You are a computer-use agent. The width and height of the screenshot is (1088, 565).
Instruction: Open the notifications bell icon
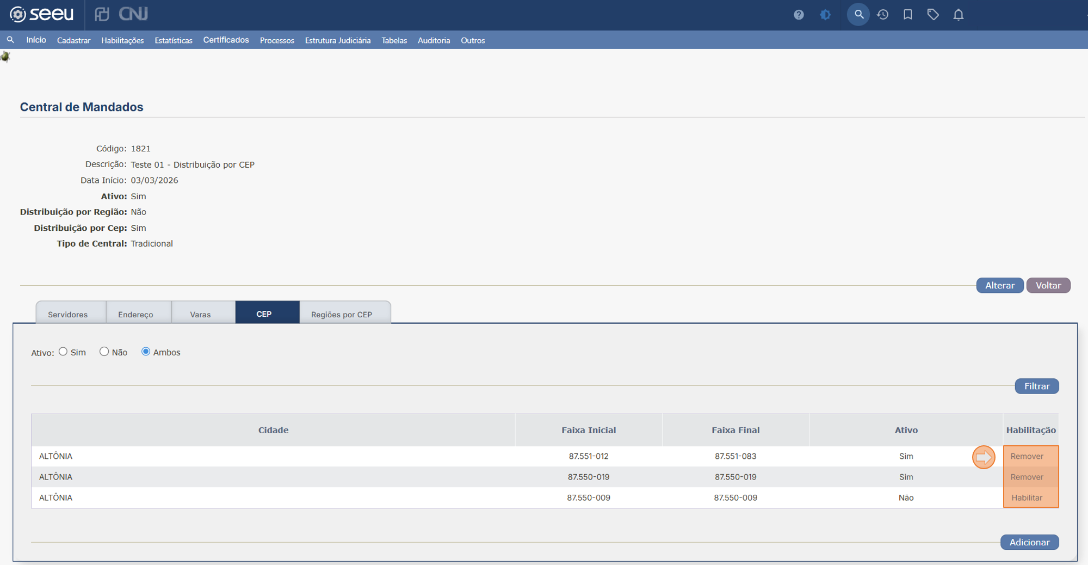pos(959,15)
